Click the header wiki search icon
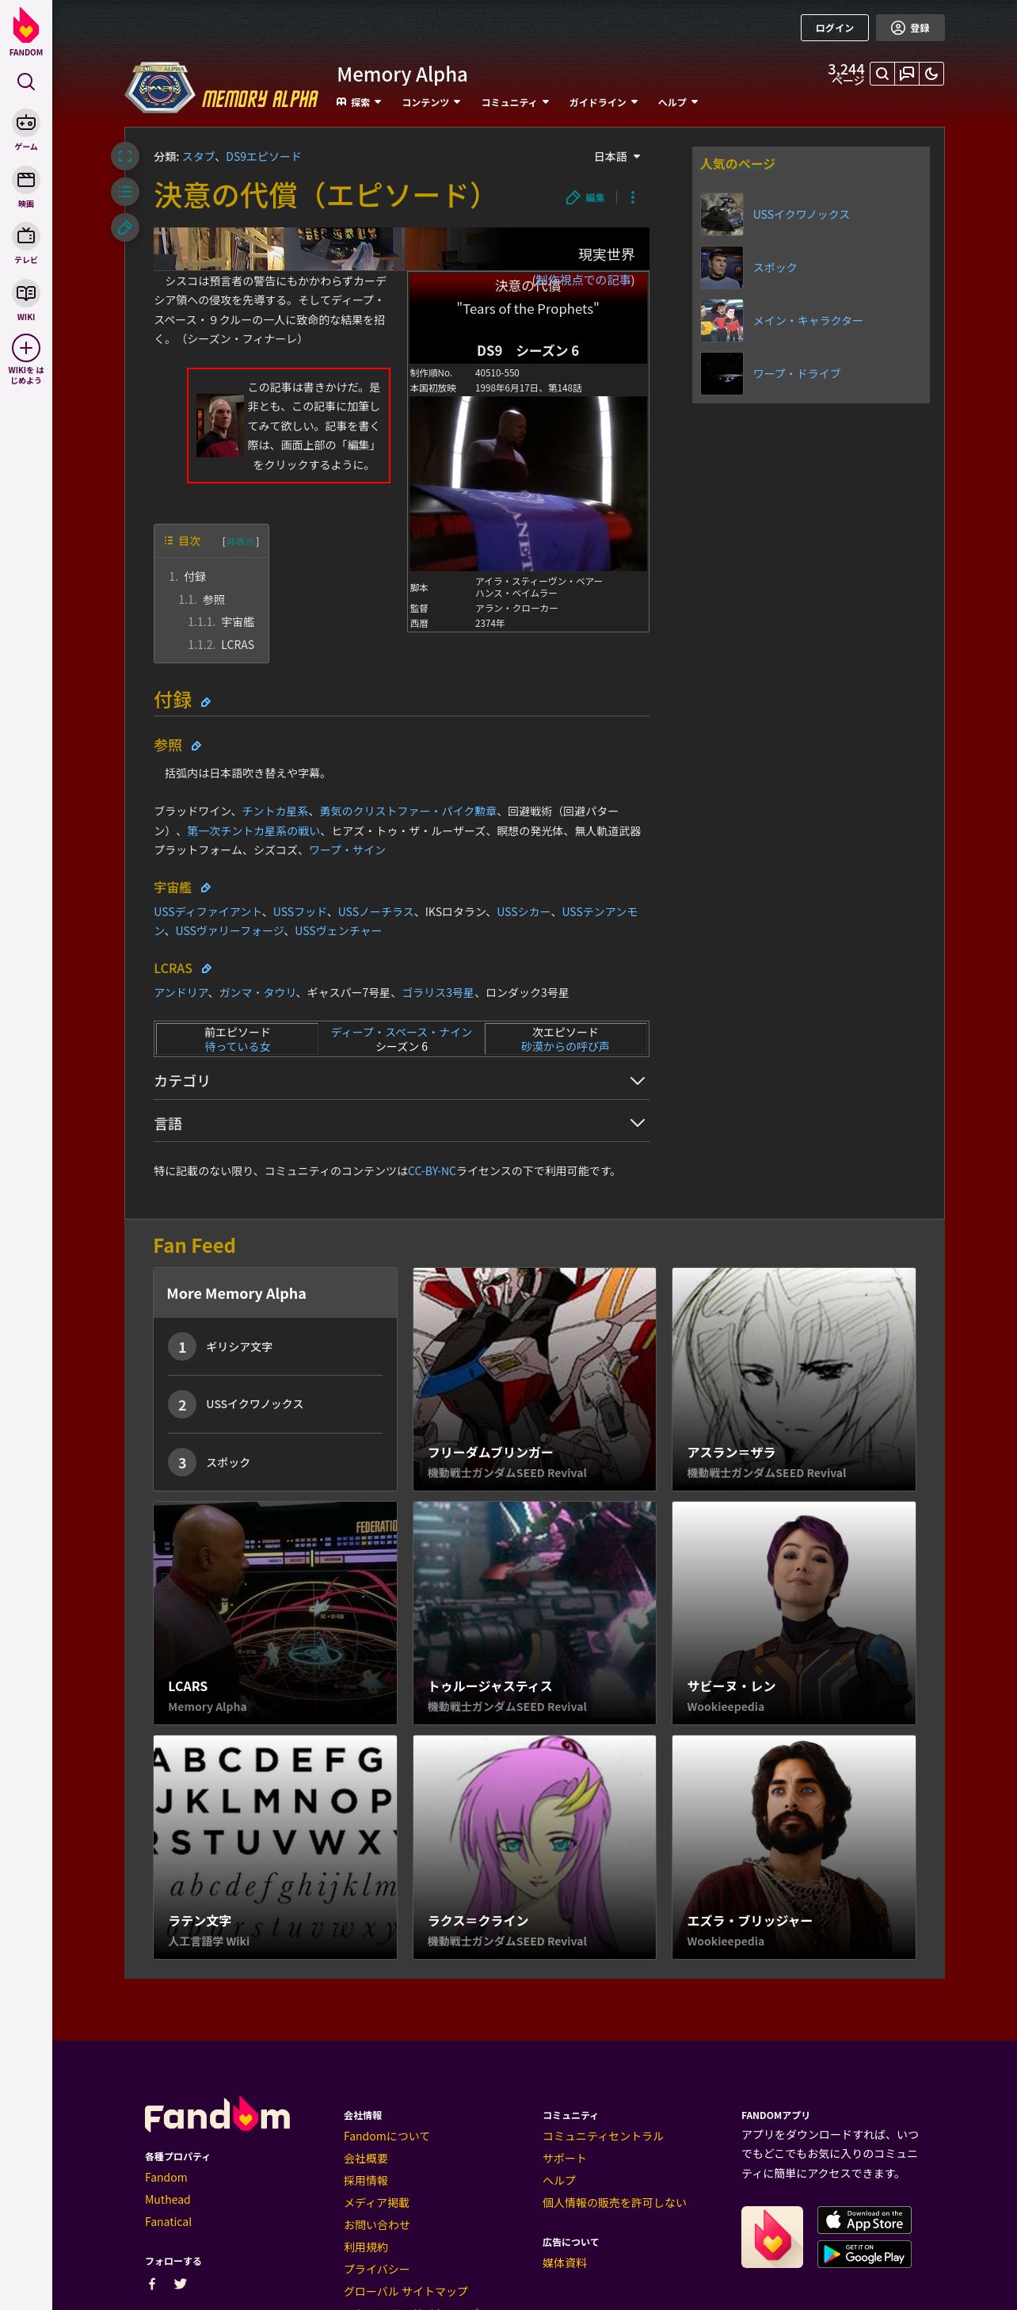 882,74
